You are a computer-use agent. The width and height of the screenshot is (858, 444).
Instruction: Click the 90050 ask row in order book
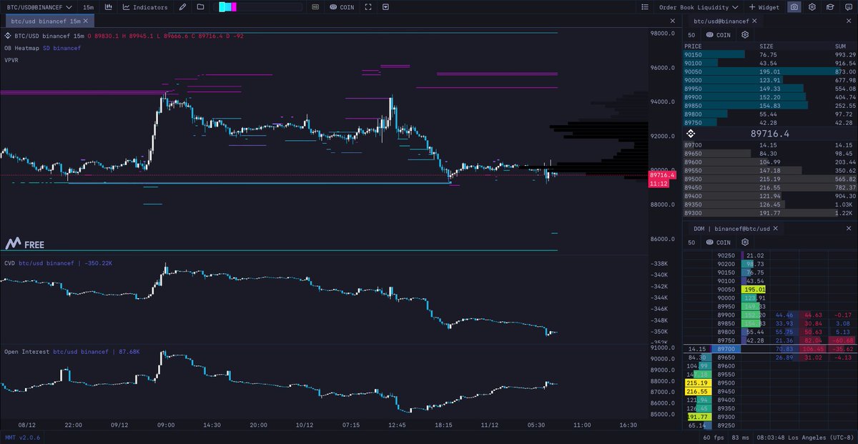(x=770, y=71)
